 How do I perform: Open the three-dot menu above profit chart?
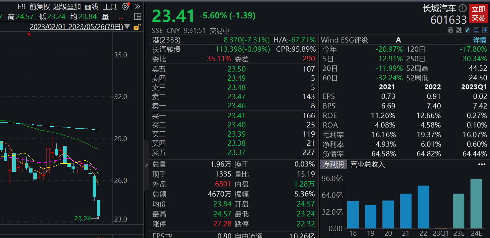(x=482, y=165)
